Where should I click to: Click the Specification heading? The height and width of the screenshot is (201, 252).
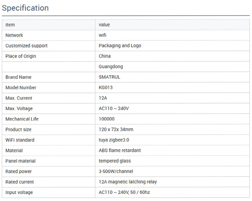click(25, 8)
